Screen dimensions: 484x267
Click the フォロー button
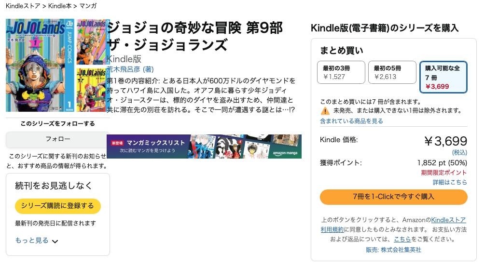58,139
